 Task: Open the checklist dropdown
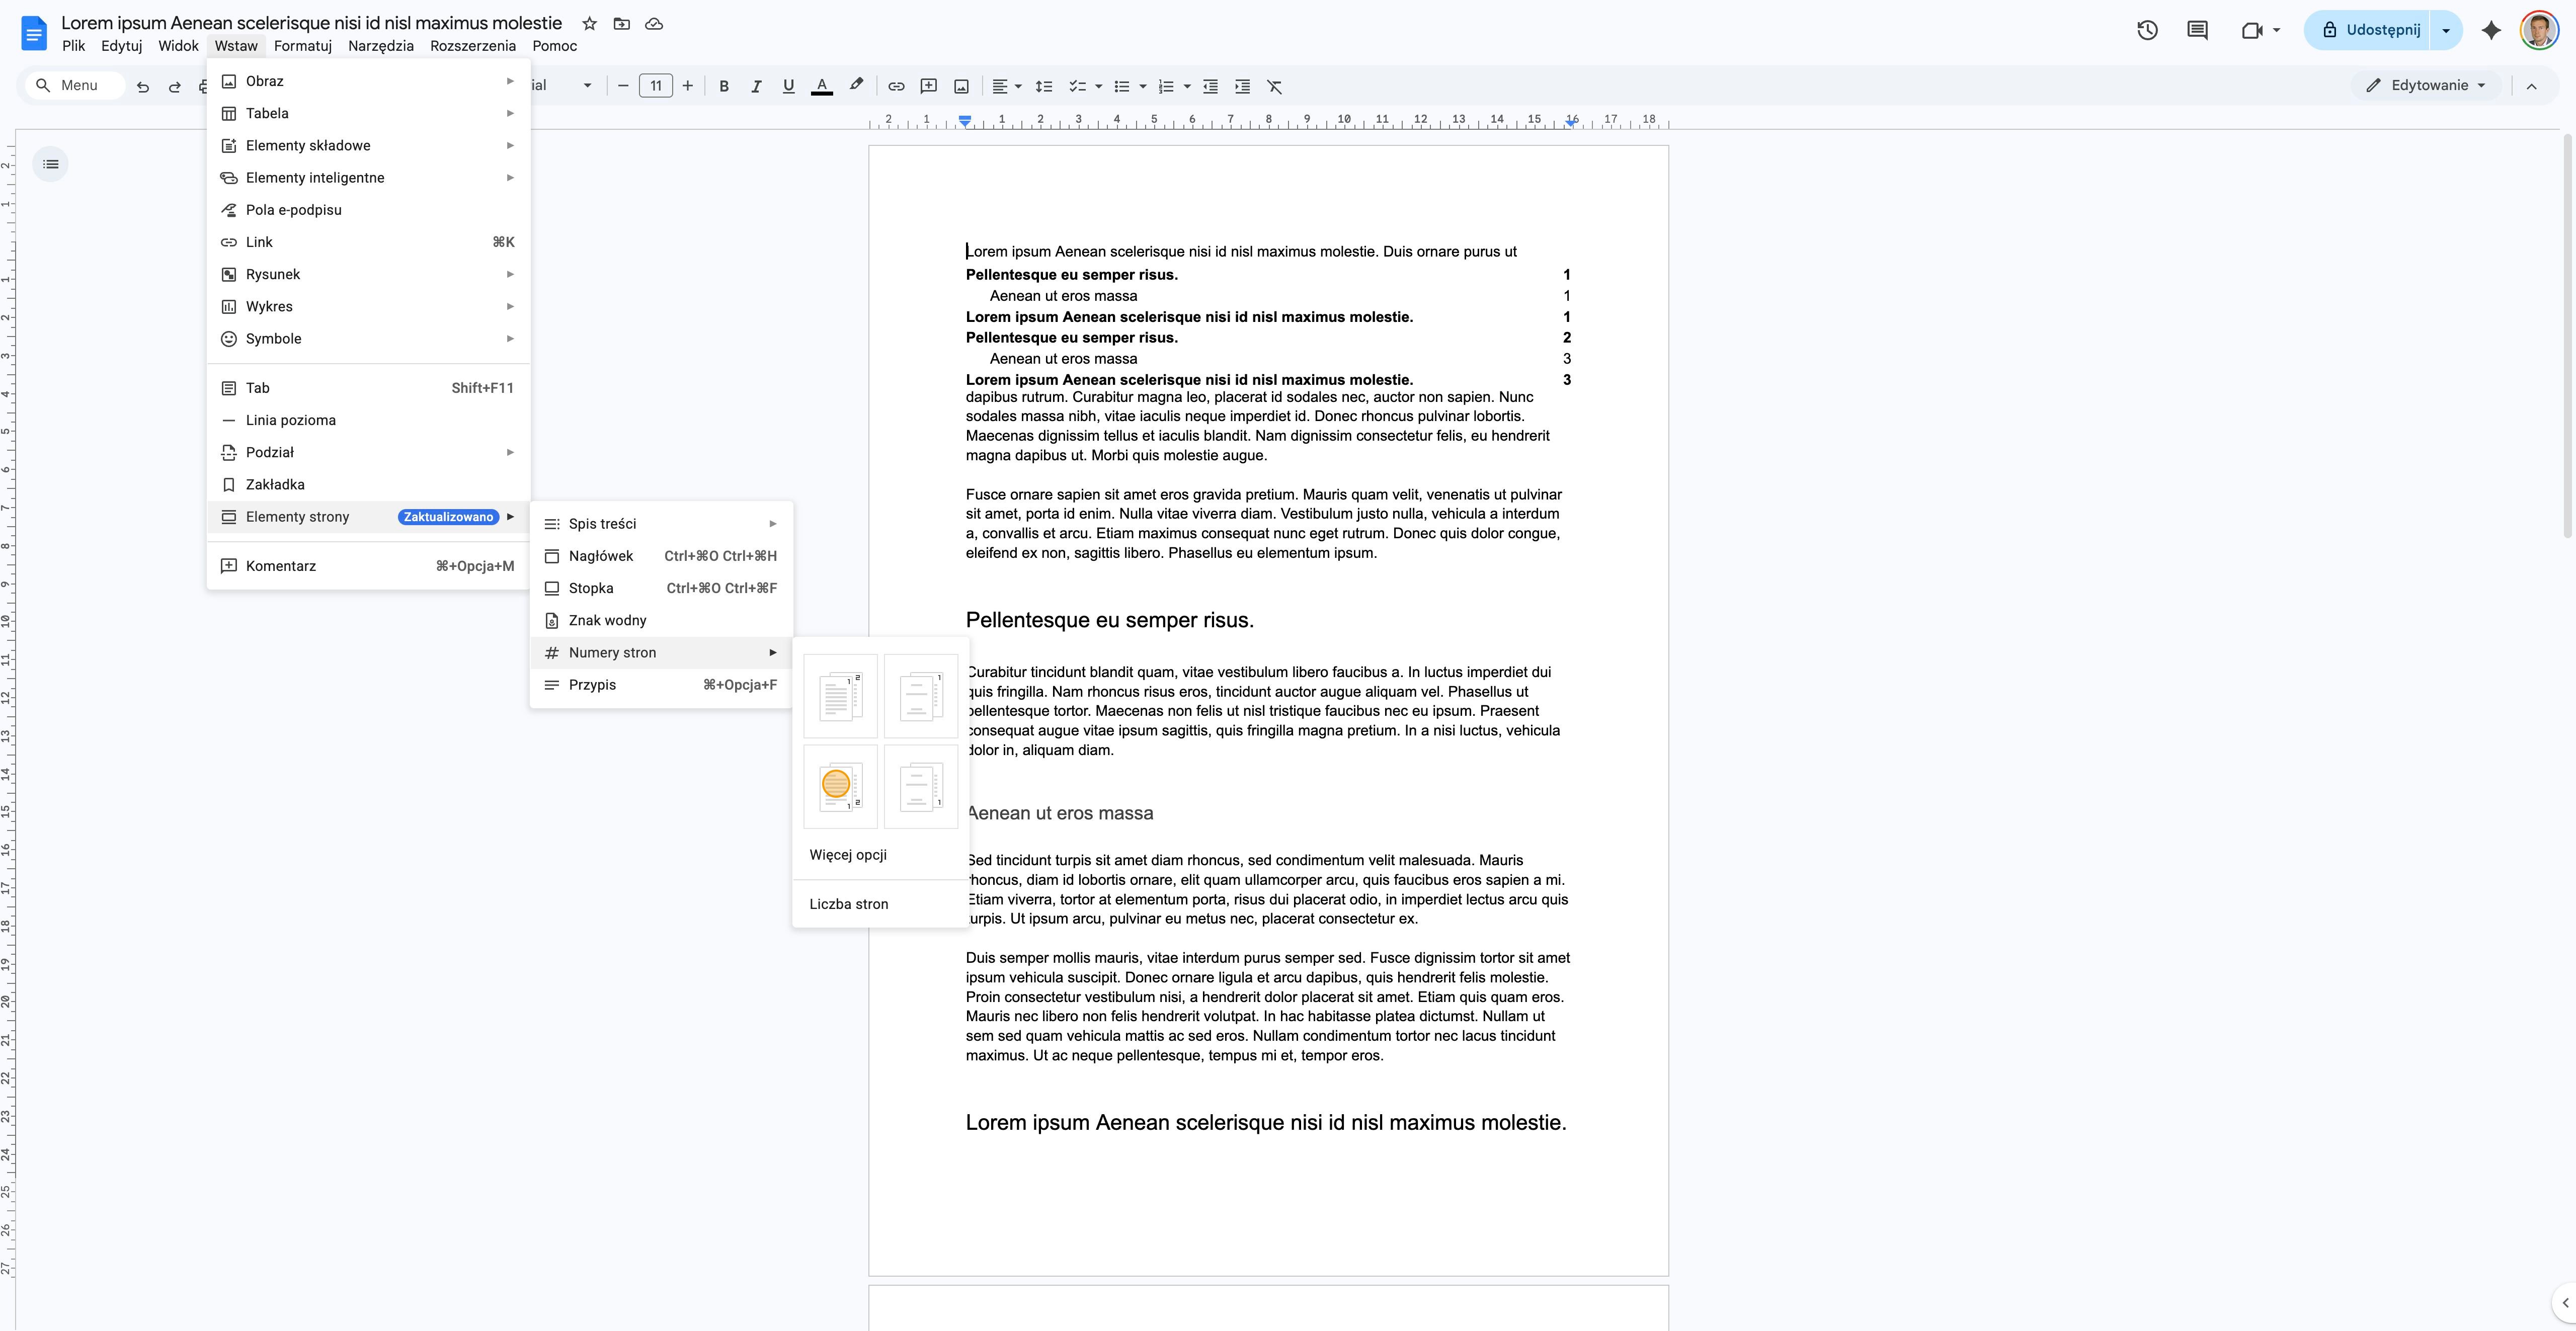tap(1098, 87)
